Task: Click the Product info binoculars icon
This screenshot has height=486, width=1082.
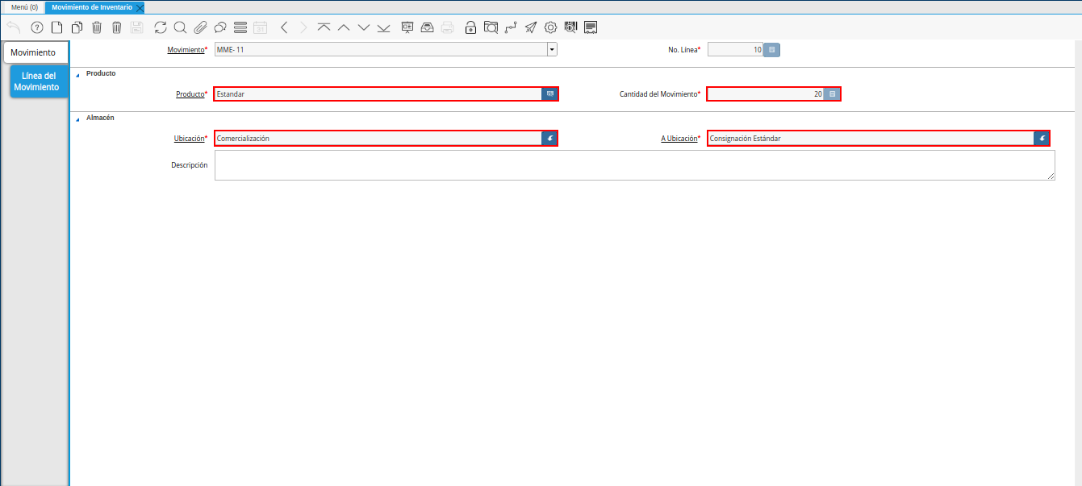Action: pyautogui.click(x=570, y=27)
